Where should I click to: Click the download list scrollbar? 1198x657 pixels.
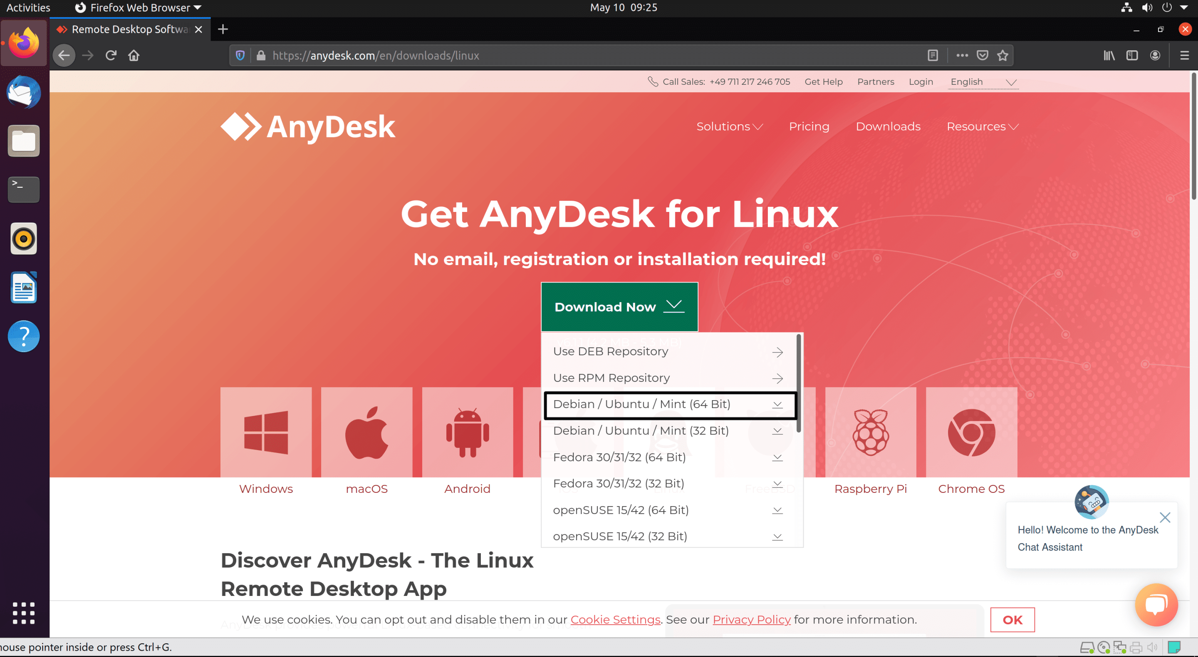tap(798, 383)
